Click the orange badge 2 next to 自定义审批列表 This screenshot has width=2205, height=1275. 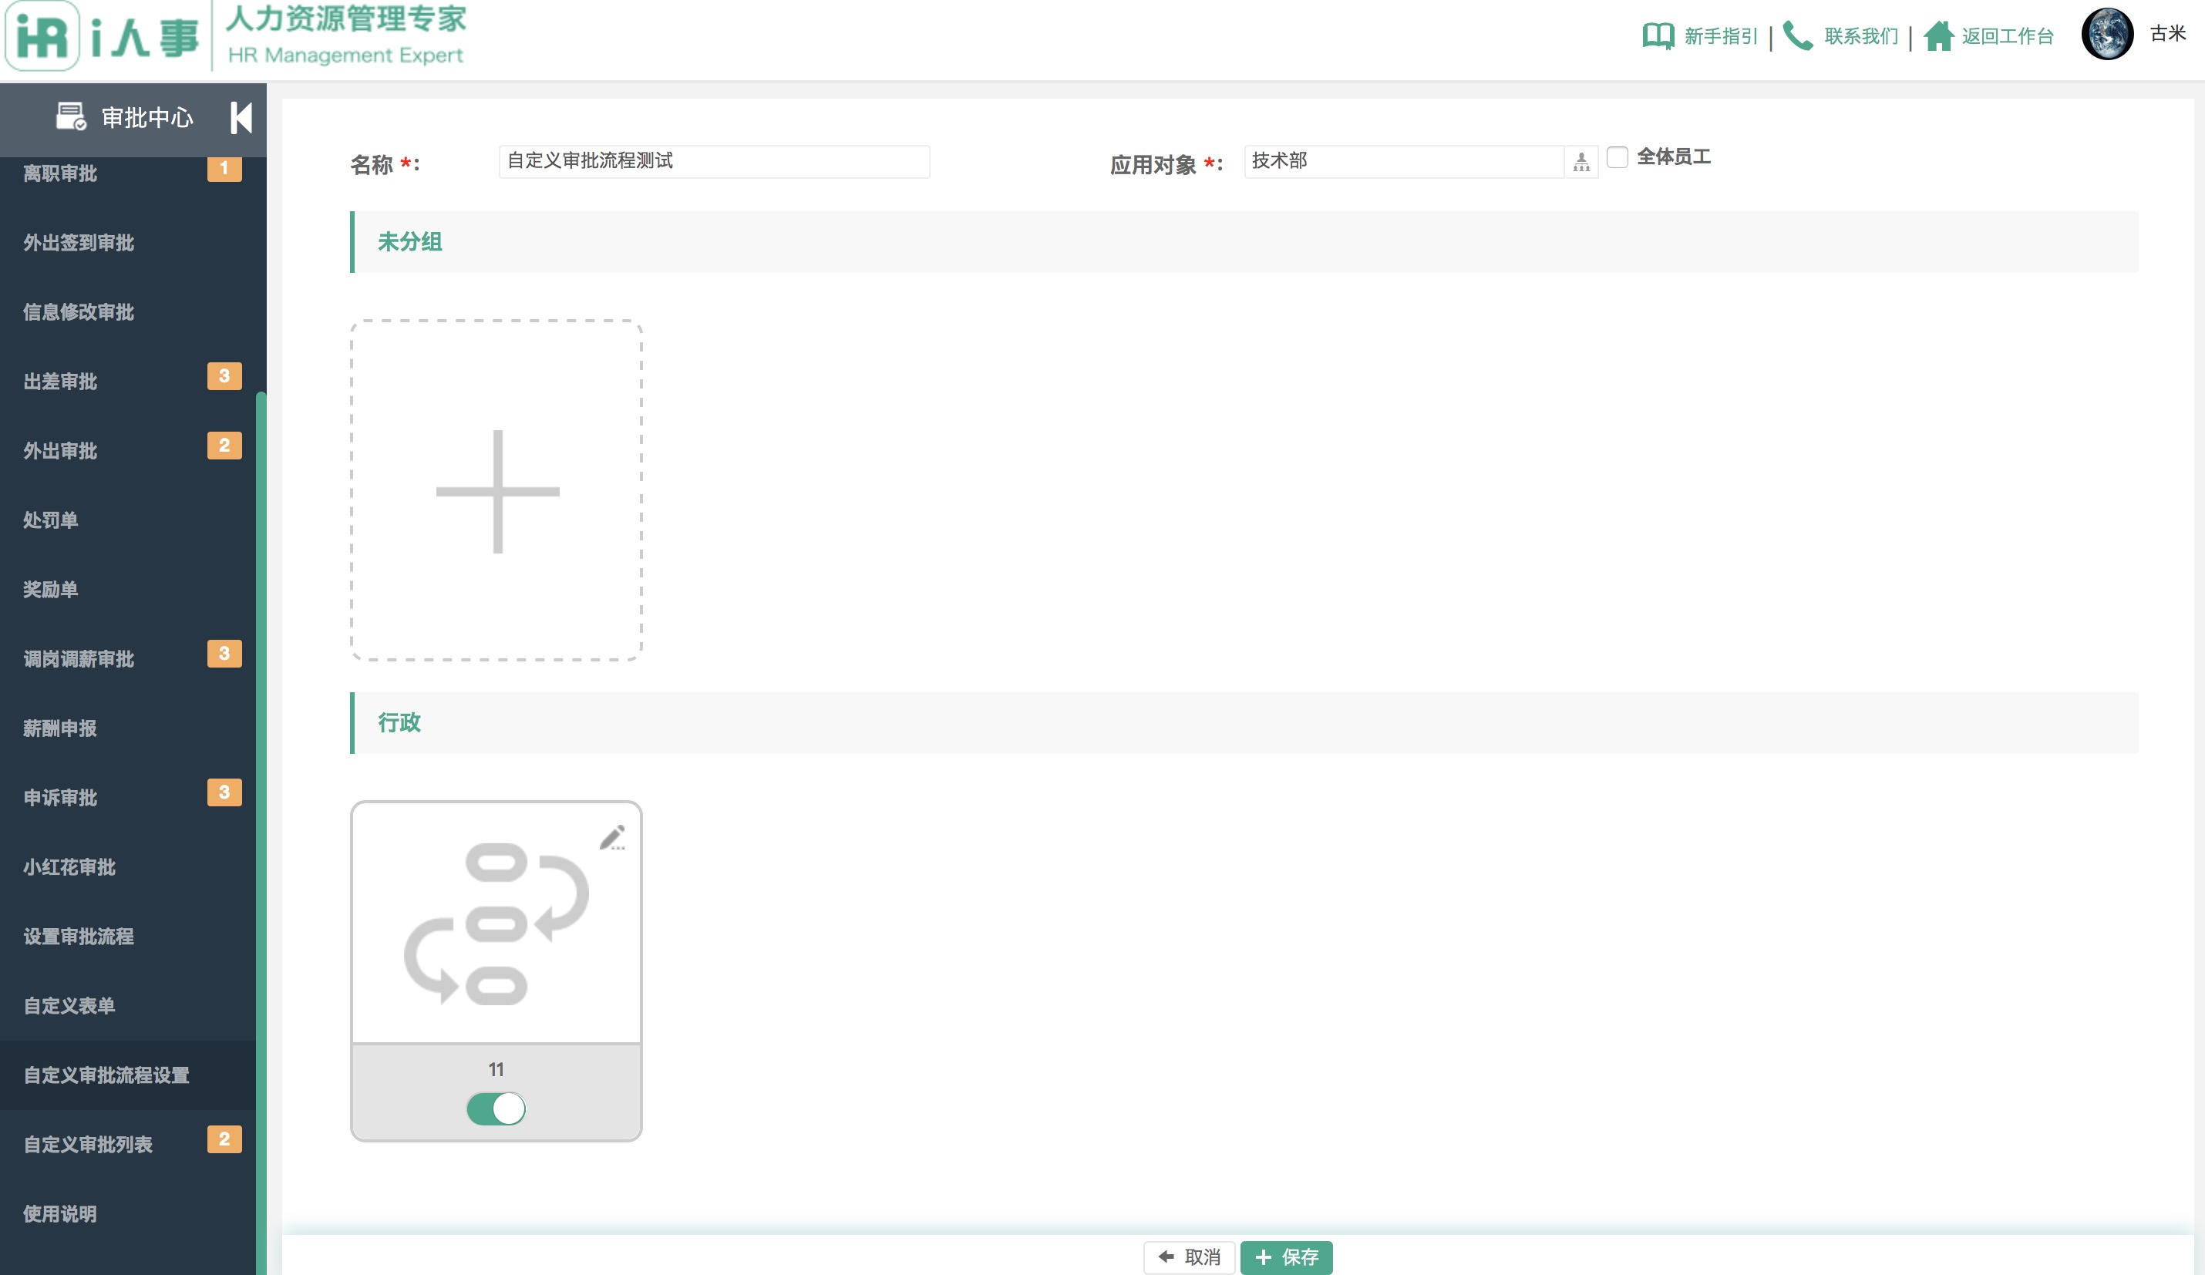click(x=224, y=1139)
